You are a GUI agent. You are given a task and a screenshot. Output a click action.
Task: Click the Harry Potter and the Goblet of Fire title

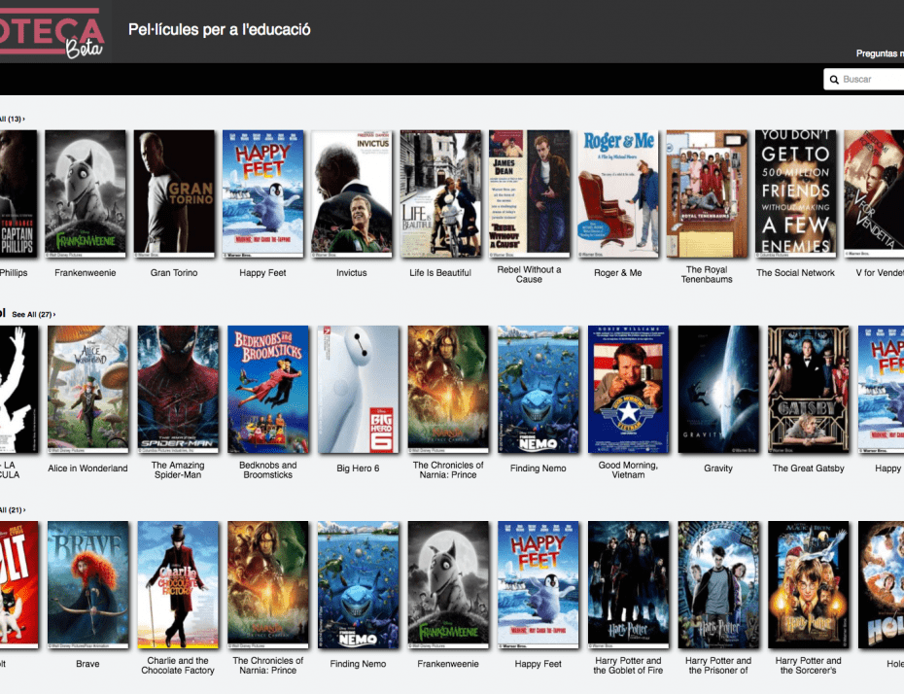click(628, 666)
